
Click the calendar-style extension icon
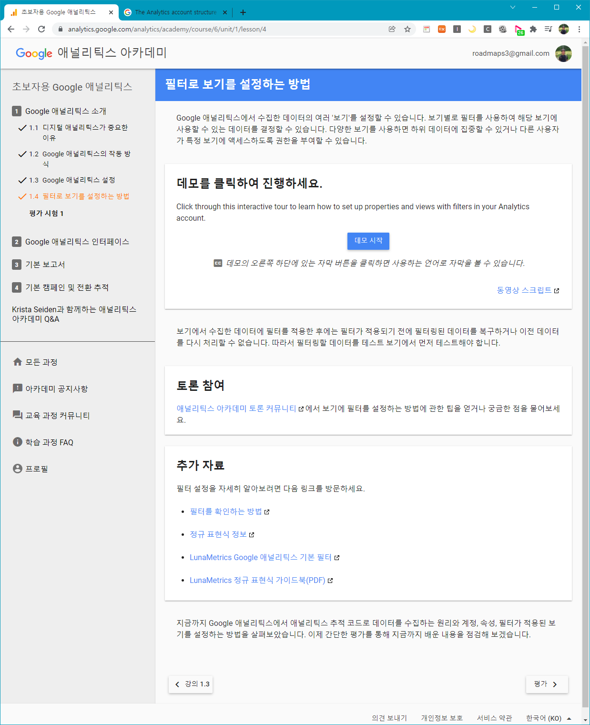[x=427, y=29]
